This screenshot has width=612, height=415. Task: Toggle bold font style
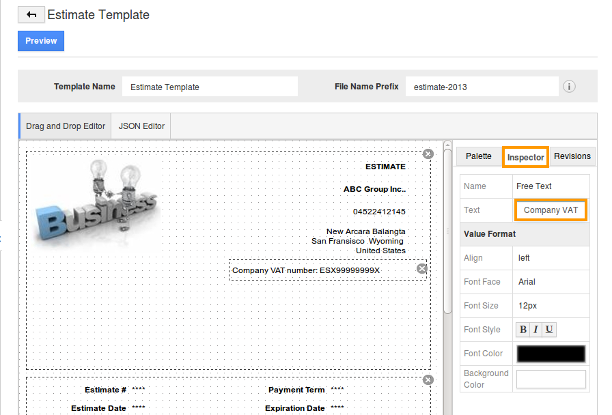[x=523, y=330]
